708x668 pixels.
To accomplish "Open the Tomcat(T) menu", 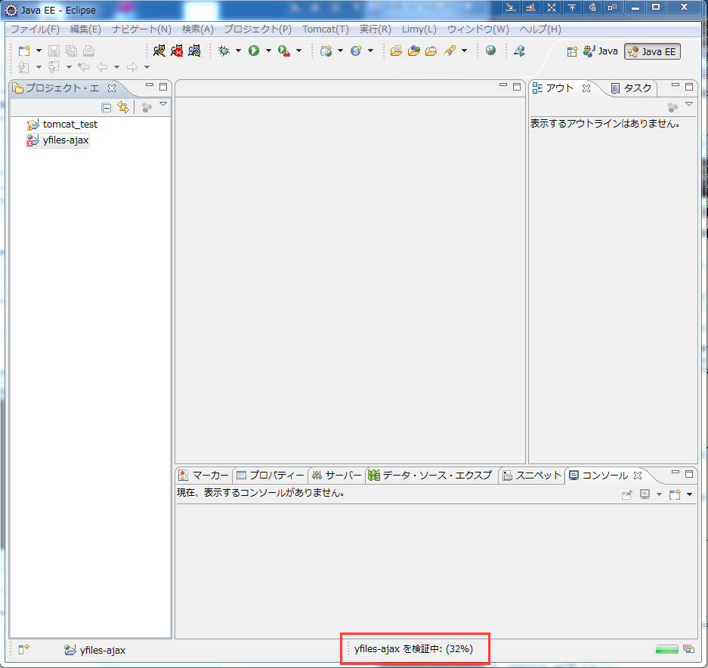I will click(325, 29).
